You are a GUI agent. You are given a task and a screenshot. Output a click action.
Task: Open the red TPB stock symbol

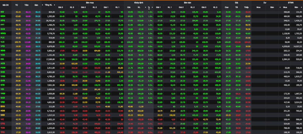click(2, 132)
